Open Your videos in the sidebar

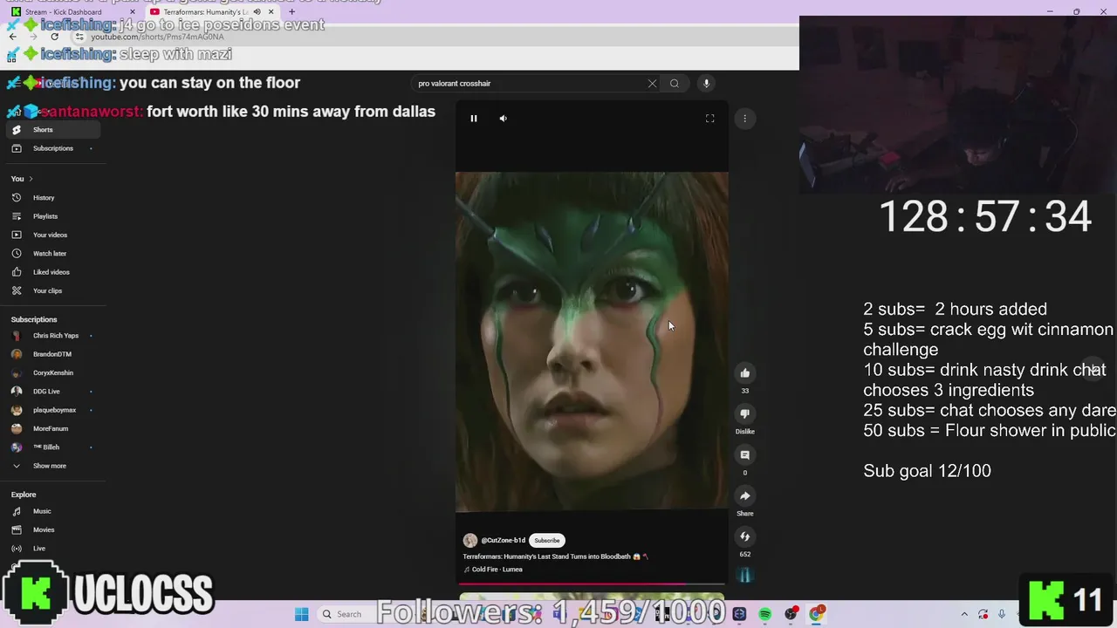pyautogui.click(x=52, y=235)
